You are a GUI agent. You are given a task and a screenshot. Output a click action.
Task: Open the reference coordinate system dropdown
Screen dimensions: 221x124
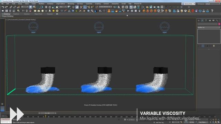coord(63,7)
